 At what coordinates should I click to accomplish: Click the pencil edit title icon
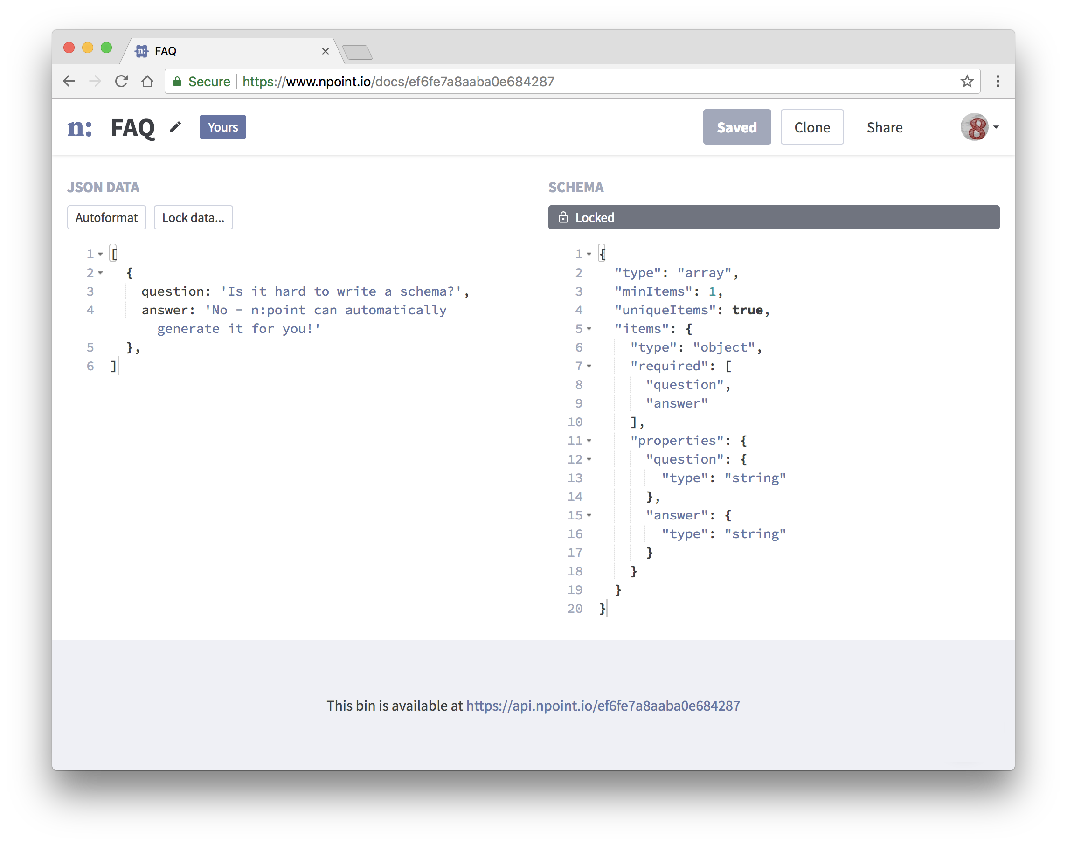[175, 127]
